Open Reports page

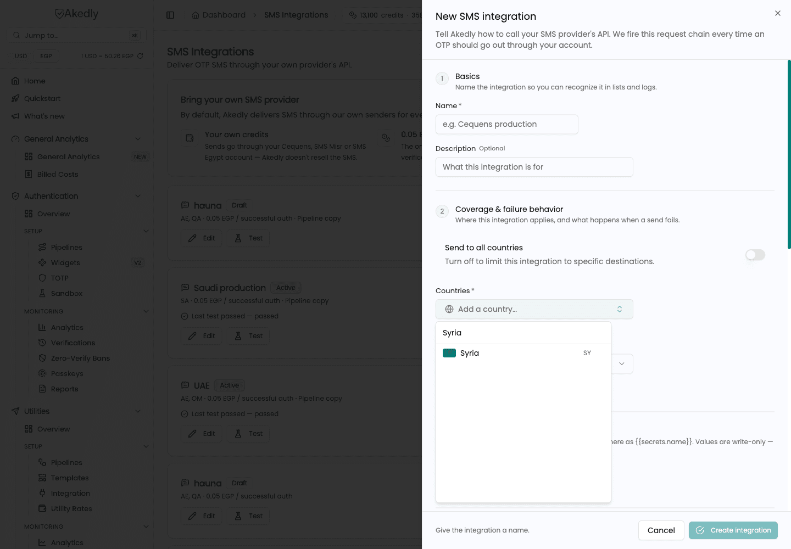[64, 389]
